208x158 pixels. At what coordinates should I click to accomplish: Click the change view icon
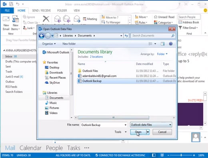(150, 44)
